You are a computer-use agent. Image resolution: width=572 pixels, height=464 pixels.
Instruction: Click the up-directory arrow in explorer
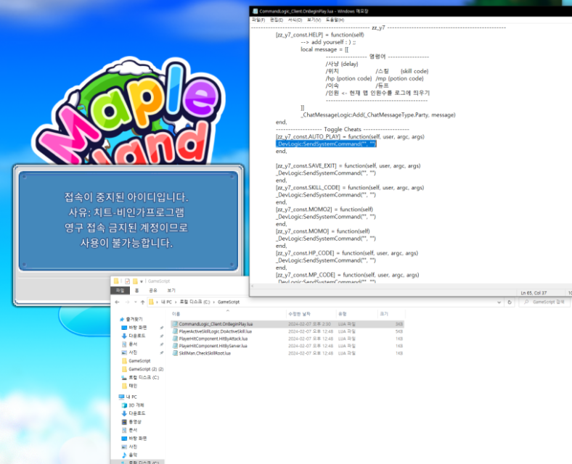(142, 302)
